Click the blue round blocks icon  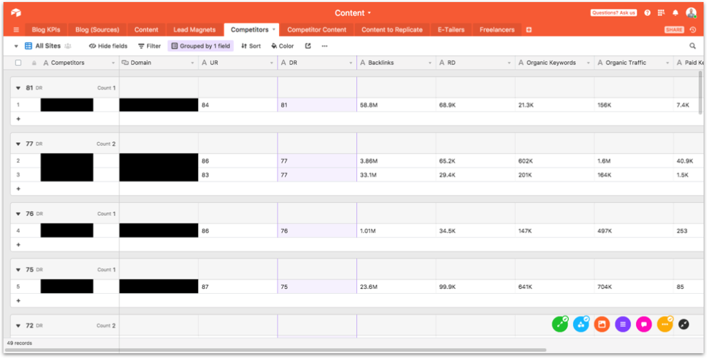581,324
